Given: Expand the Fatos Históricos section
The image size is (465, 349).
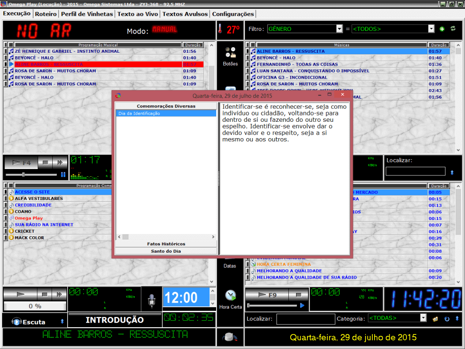Looking at the screenshot, I should [166, 244].
